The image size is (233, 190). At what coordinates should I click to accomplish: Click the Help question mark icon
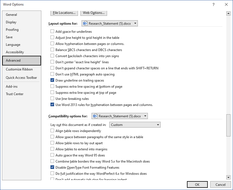[x=213, y=4]
